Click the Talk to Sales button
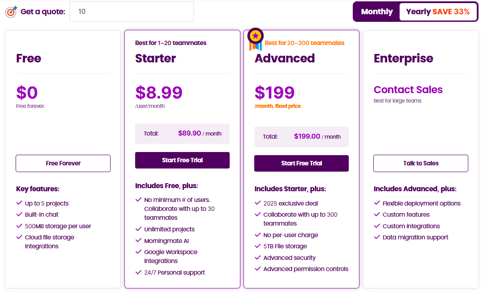The height and width of the screenshot is (292, 483). 420,163
